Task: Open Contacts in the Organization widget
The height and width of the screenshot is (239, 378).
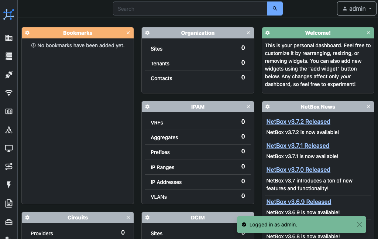Action: (198, 78)
